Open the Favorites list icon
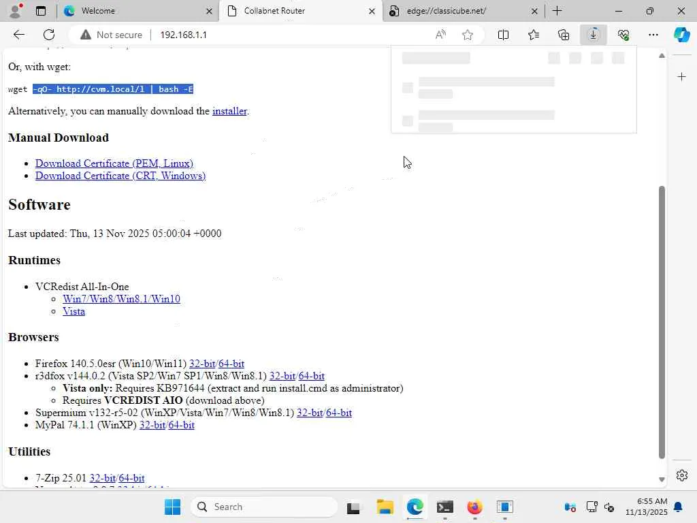This screenshot has width=697, height=523. 534,35
